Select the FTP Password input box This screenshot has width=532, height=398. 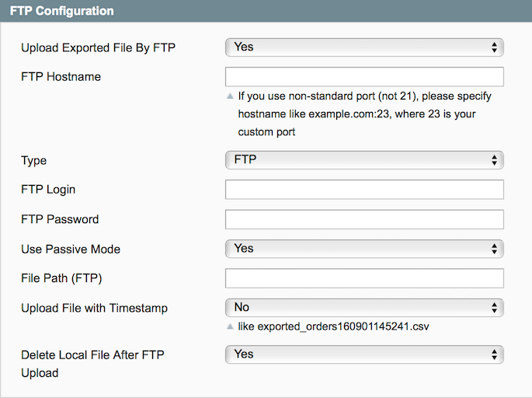[x=364, y=219]
